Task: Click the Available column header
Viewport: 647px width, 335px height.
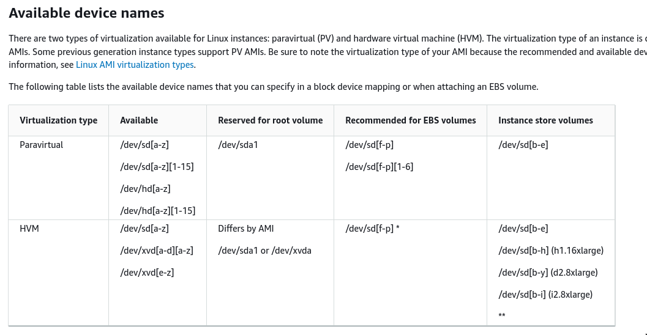Action: click(x=139, y=120)
